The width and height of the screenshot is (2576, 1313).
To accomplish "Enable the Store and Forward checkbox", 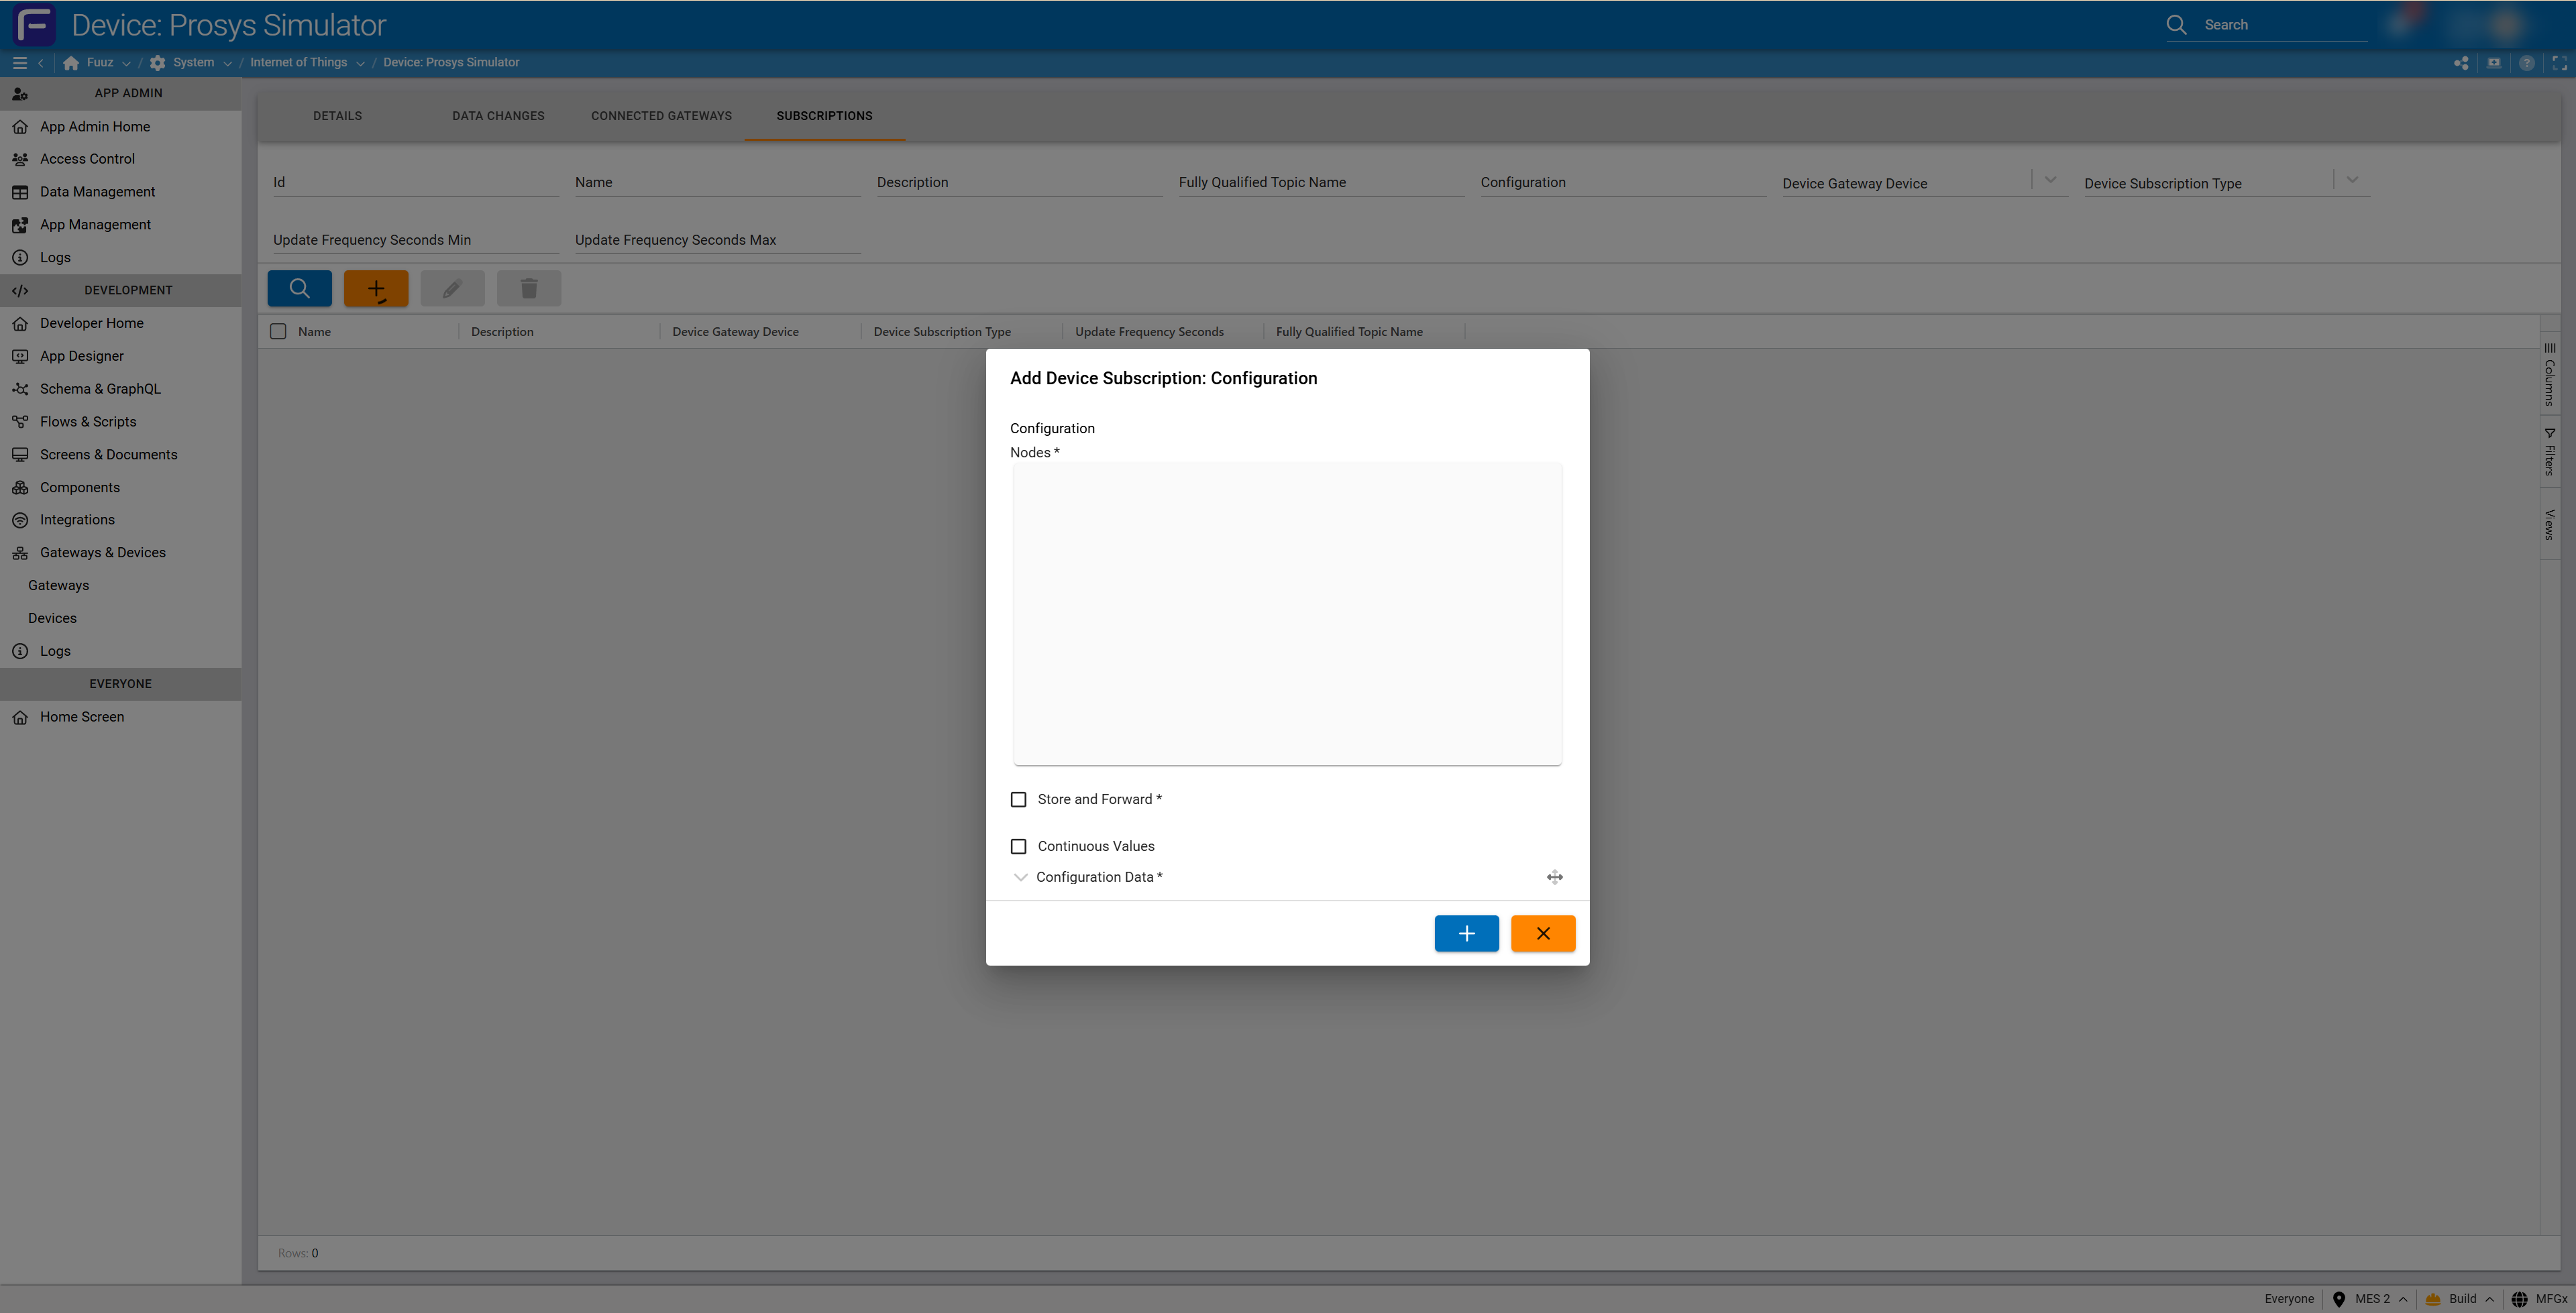I will click(x=1018, y=799).
